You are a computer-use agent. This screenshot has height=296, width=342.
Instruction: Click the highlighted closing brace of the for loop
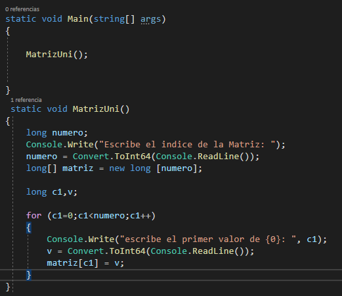tap(29, 275)
